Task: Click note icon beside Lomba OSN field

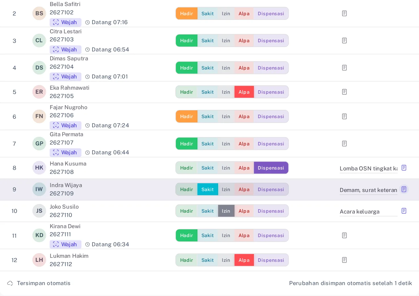Action: pyautogui.click(x=404, y=168)
